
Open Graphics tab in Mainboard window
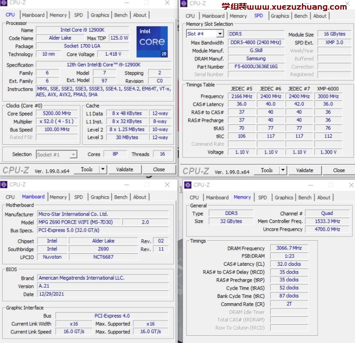click(x=100, y=197)
